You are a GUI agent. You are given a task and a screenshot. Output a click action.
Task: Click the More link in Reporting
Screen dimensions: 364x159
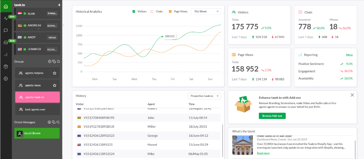tap(349, 55)
